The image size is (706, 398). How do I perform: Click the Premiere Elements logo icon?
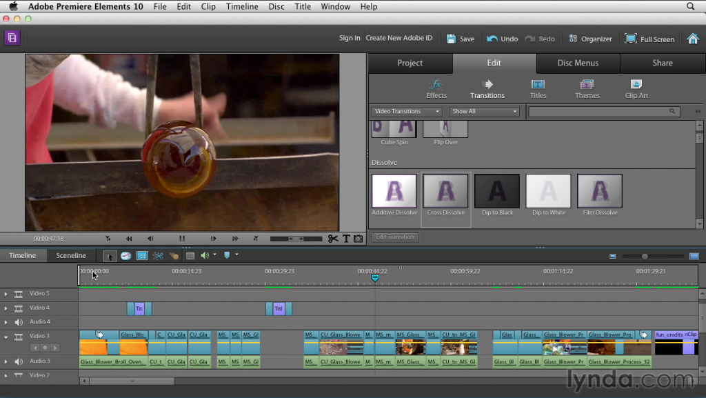12,38
